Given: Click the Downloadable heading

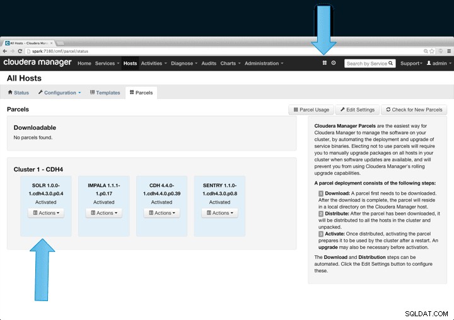Looking at the screenshot, I should 35,128.
